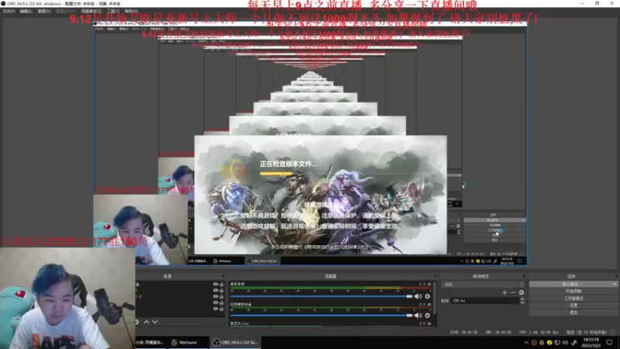Move selected source down with arrow
Viewport: 620px width, 349px height.
coord(155,322)
